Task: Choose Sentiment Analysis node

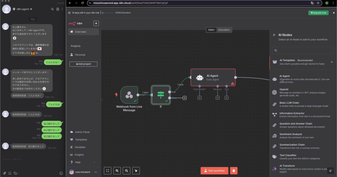Action: (x=303, y=136)
